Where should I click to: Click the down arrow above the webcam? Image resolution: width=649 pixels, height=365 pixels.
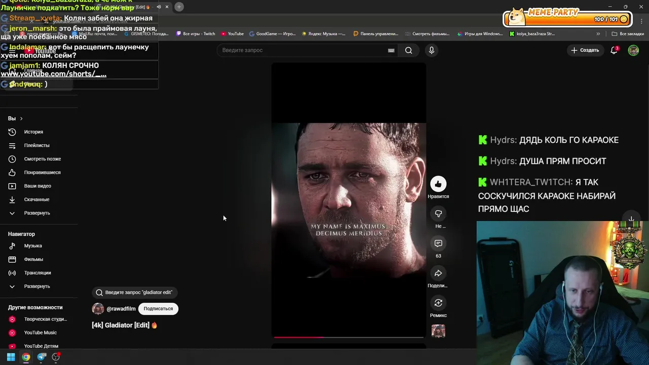(631, 219)
